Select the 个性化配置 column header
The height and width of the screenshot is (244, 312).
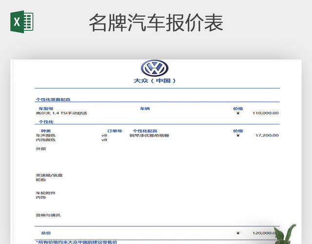click(145, 131)
